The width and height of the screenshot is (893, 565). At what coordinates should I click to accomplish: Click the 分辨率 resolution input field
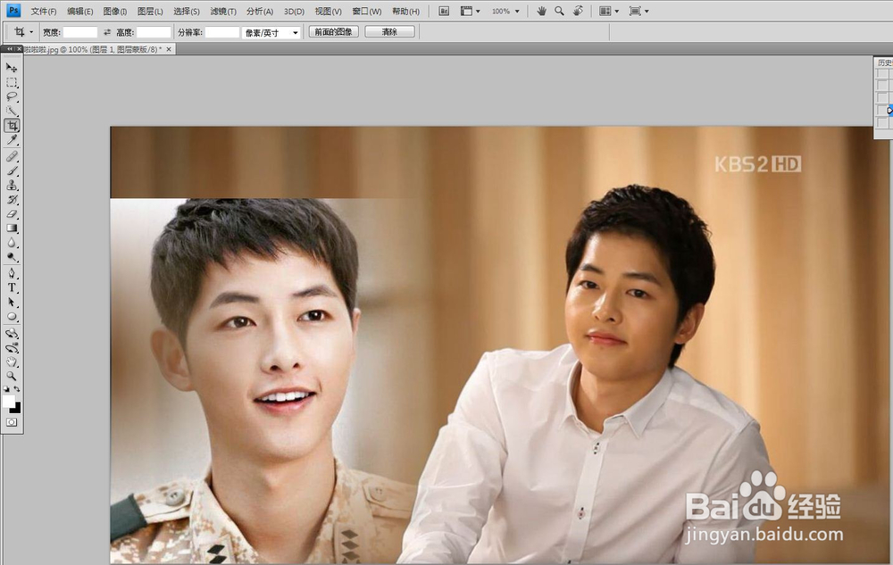tap(222, 32)
